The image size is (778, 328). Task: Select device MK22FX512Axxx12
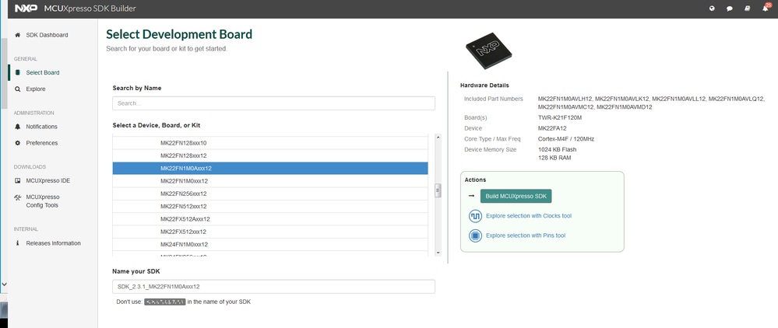pyautogui.click(x=270, y=219)
